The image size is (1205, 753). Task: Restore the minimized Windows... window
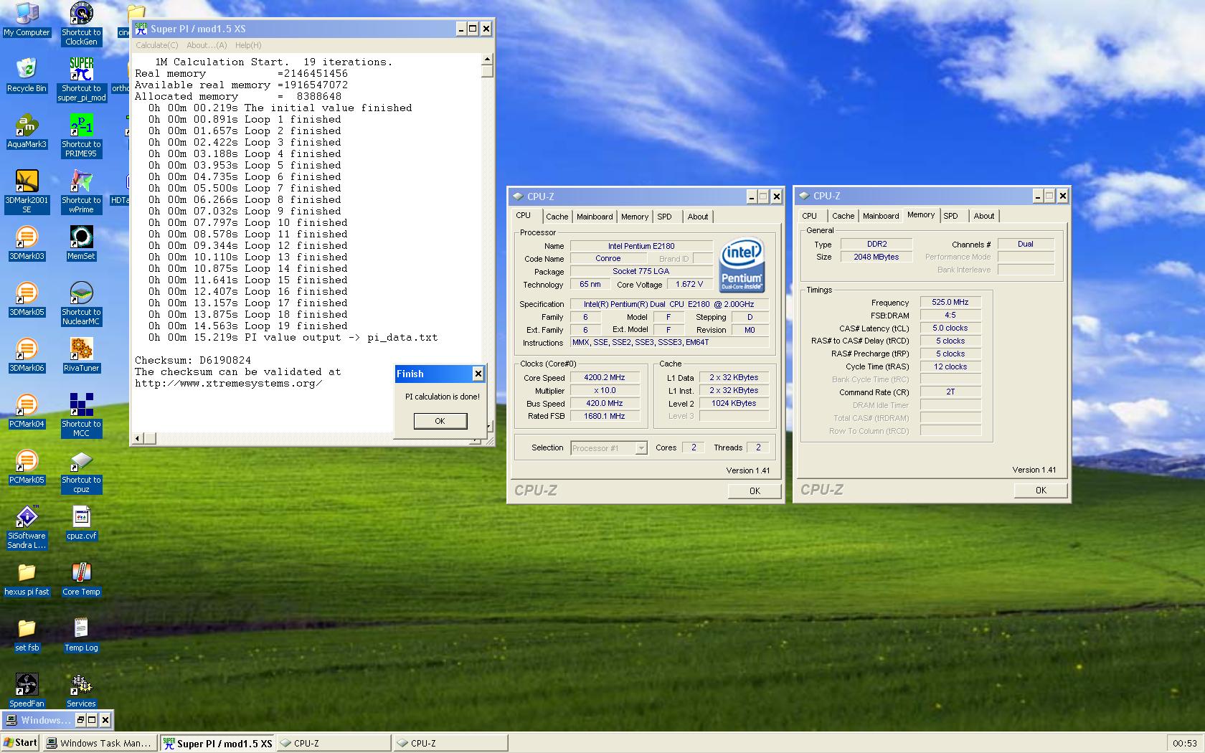[x=80, y=720]
